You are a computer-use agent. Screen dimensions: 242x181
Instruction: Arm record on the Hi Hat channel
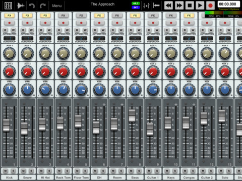[x=45, y=23]
